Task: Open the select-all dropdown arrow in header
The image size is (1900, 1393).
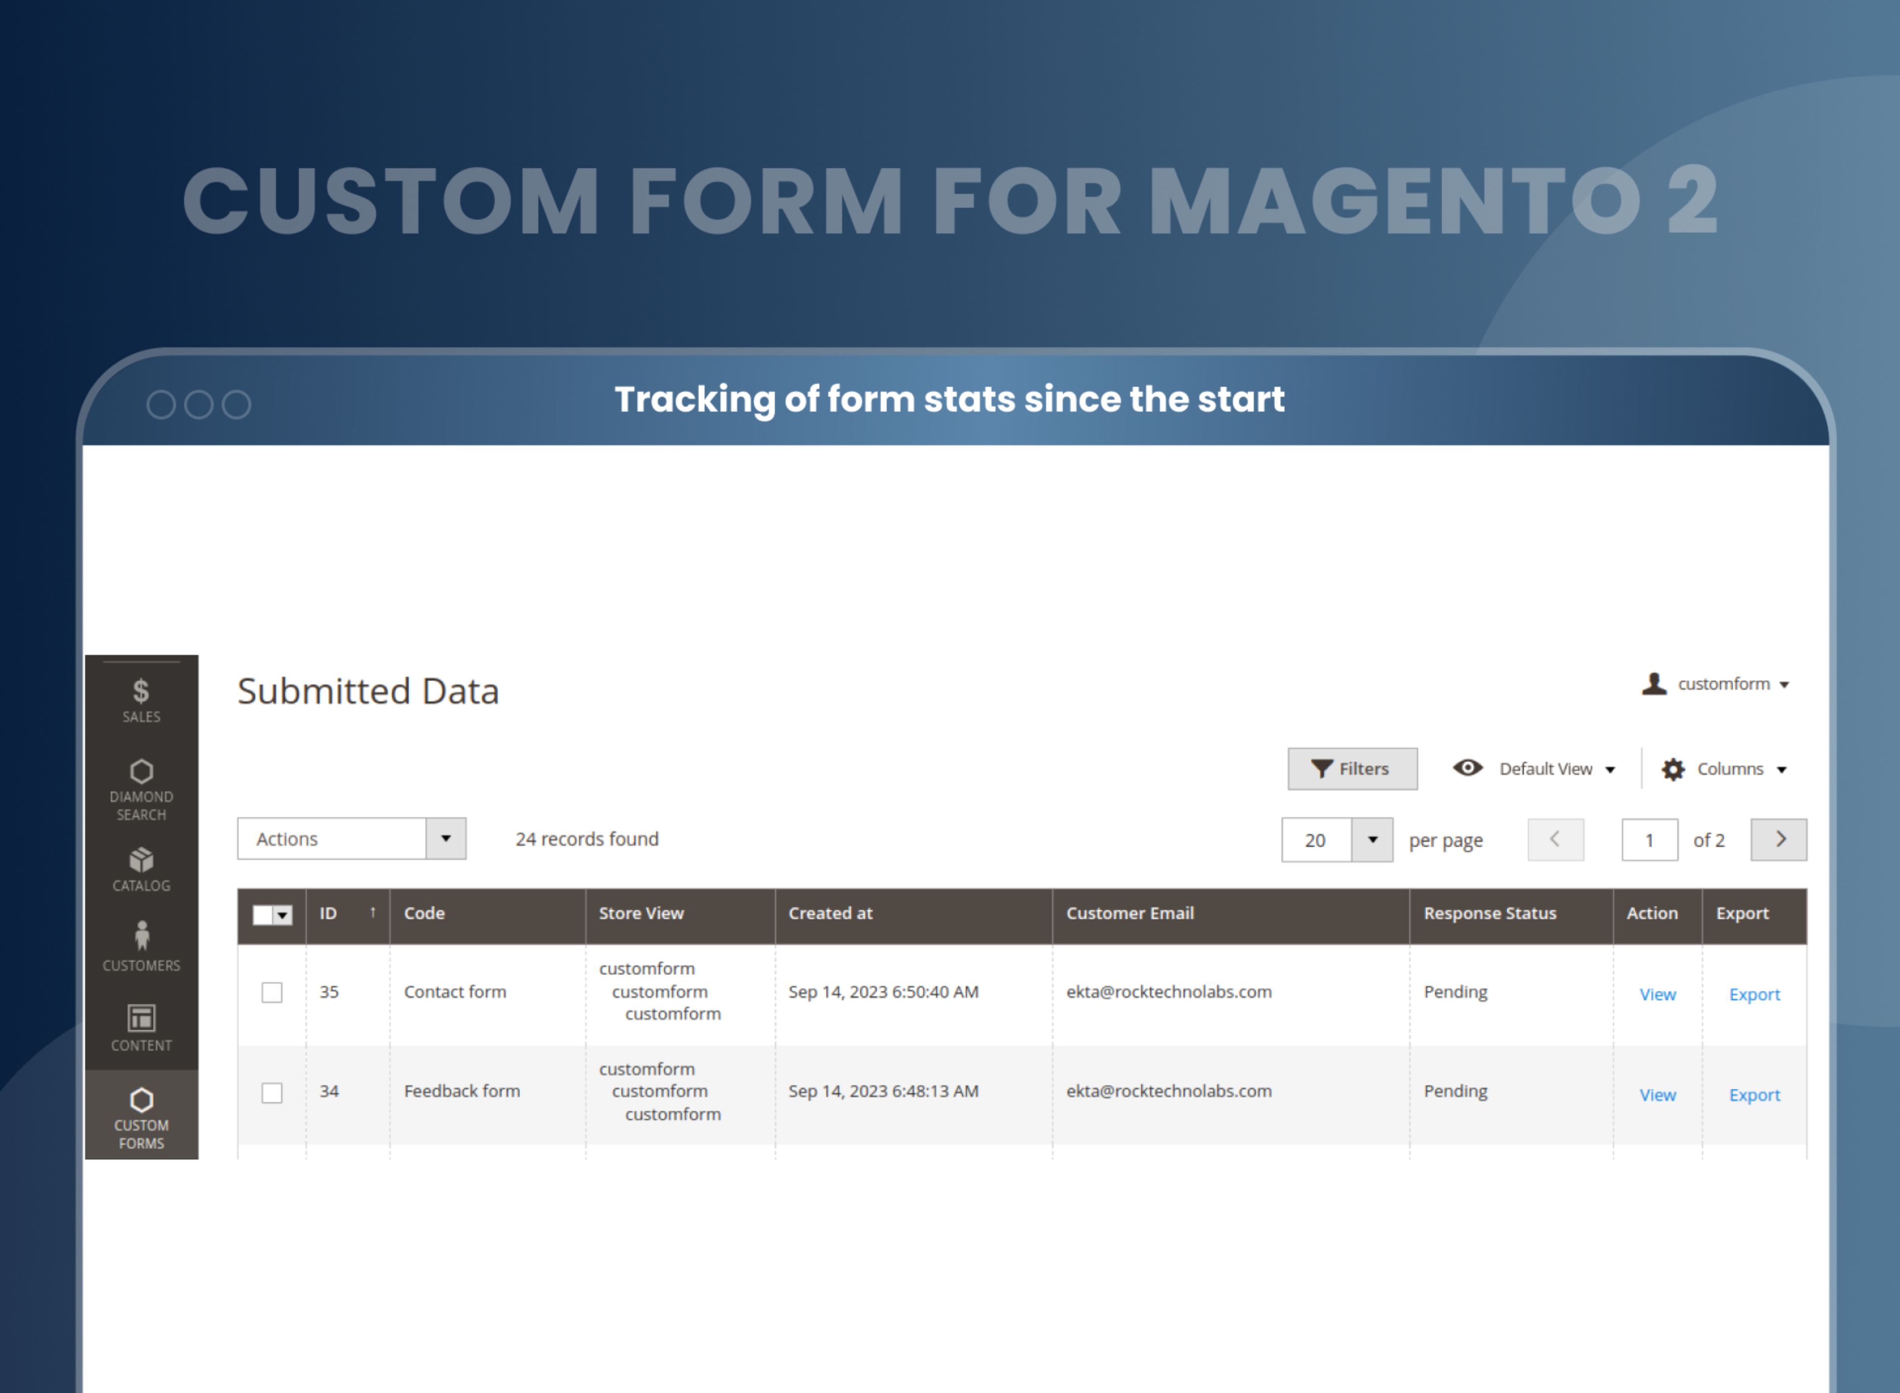Action: click(283, 915)
